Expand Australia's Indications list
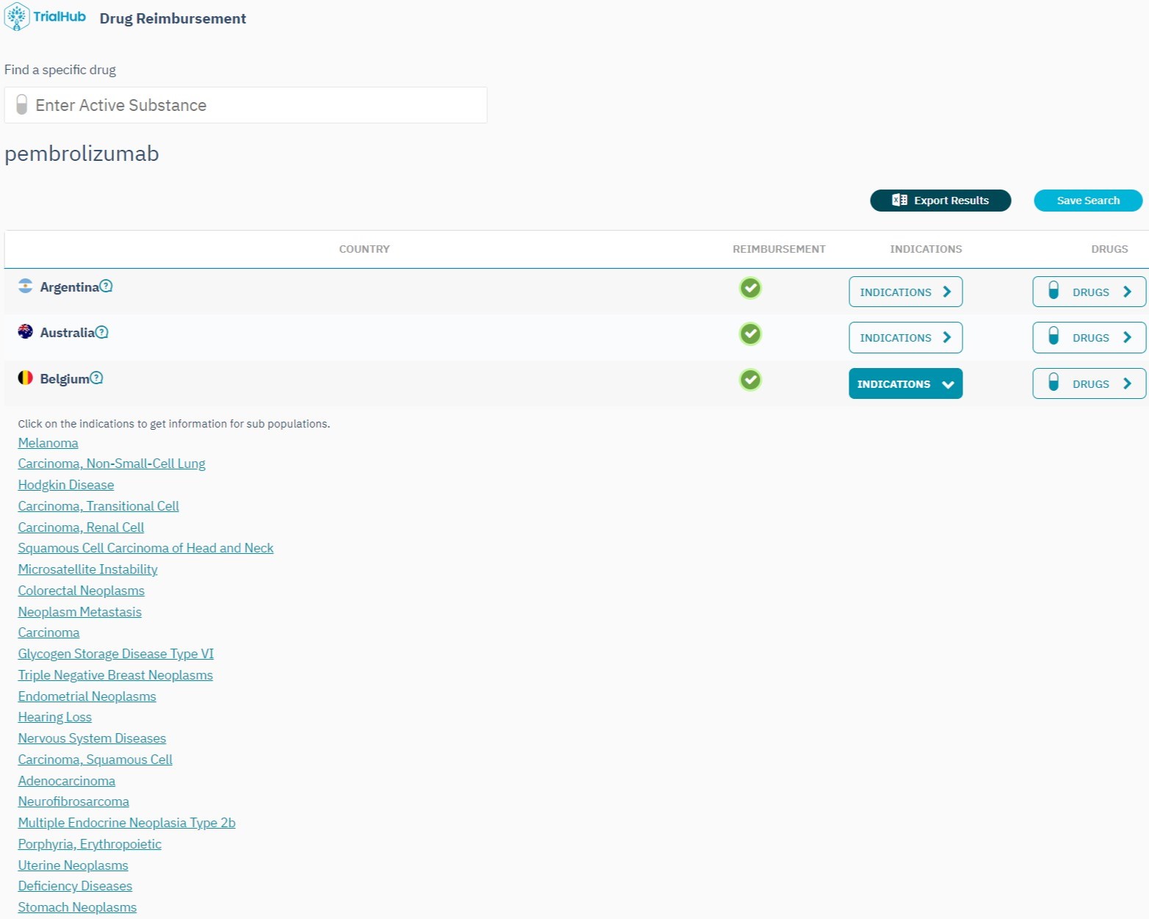This screenshot has height=919, width=1149. pyautogui.click(x=905, y=338)
